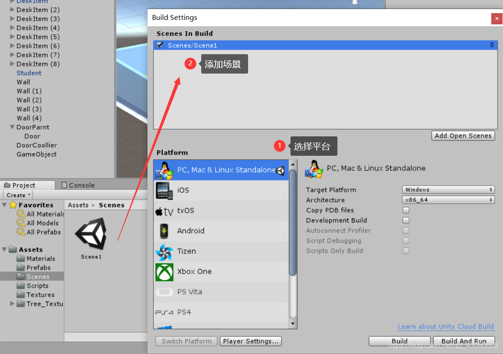This screenshot has width=503, height=354.
Task: Select the Android platform icon
Action: pyautogui.click(x=164, y=231)
